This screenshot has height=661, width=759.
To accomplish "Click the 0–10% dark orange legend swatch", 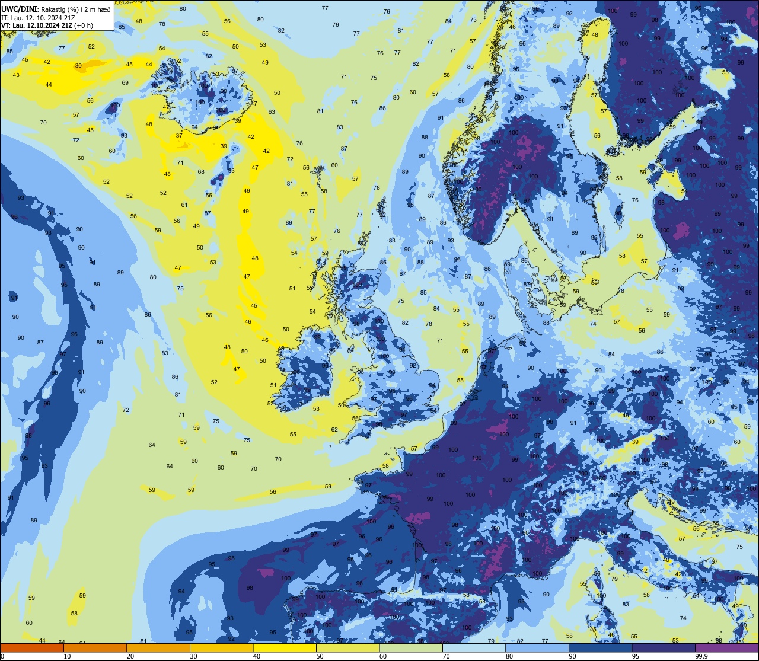I will (x=32, y=647).
